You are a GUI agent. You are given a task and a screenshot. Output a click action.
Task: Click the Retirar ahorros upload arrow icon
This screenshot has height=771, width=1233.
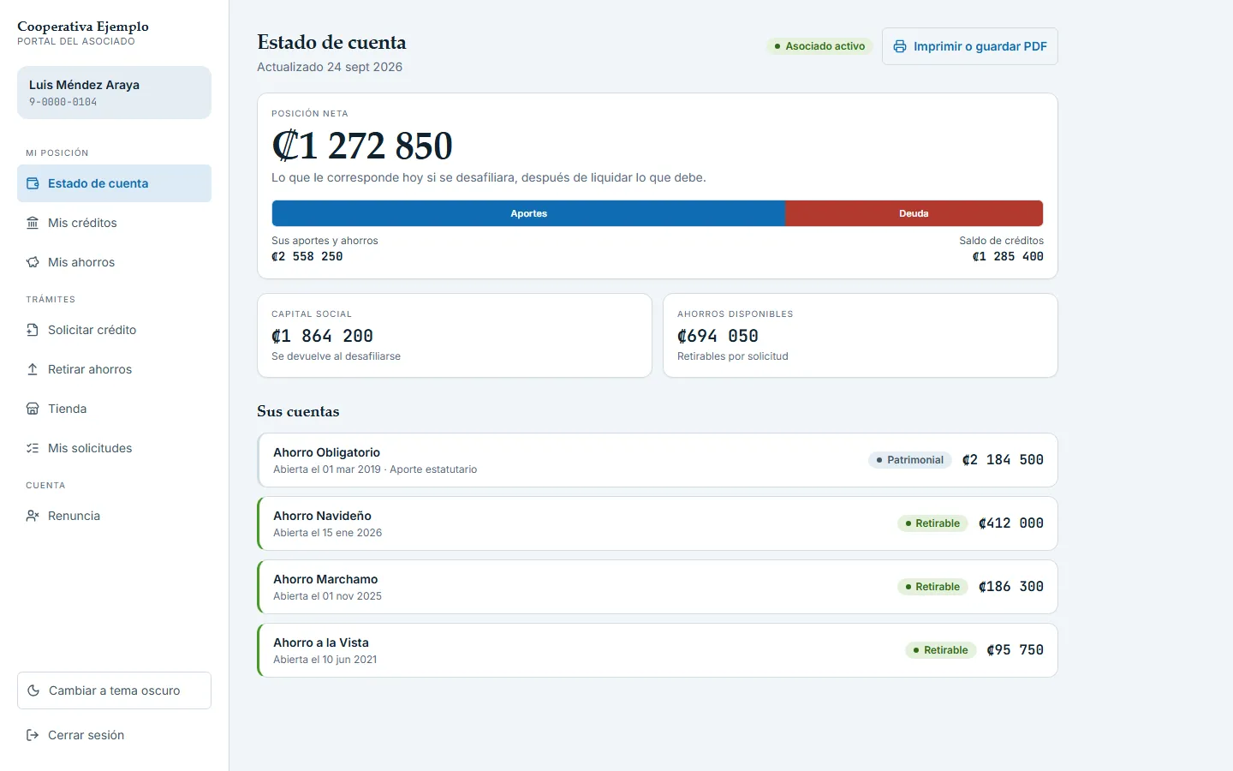(x=33, y=369)
